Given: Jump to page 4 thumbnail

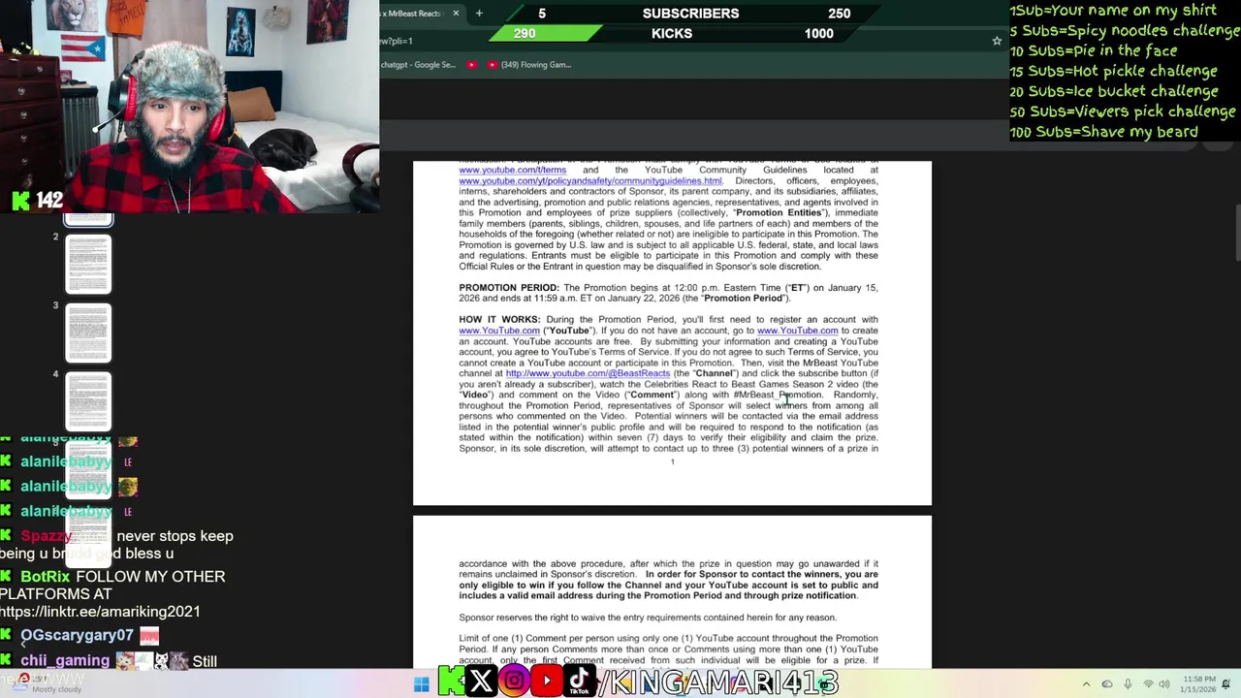Looking at the screenshot, I should 88,401.
